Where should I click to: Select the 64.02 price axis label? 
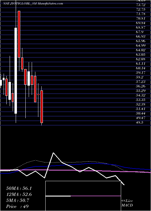141,50
